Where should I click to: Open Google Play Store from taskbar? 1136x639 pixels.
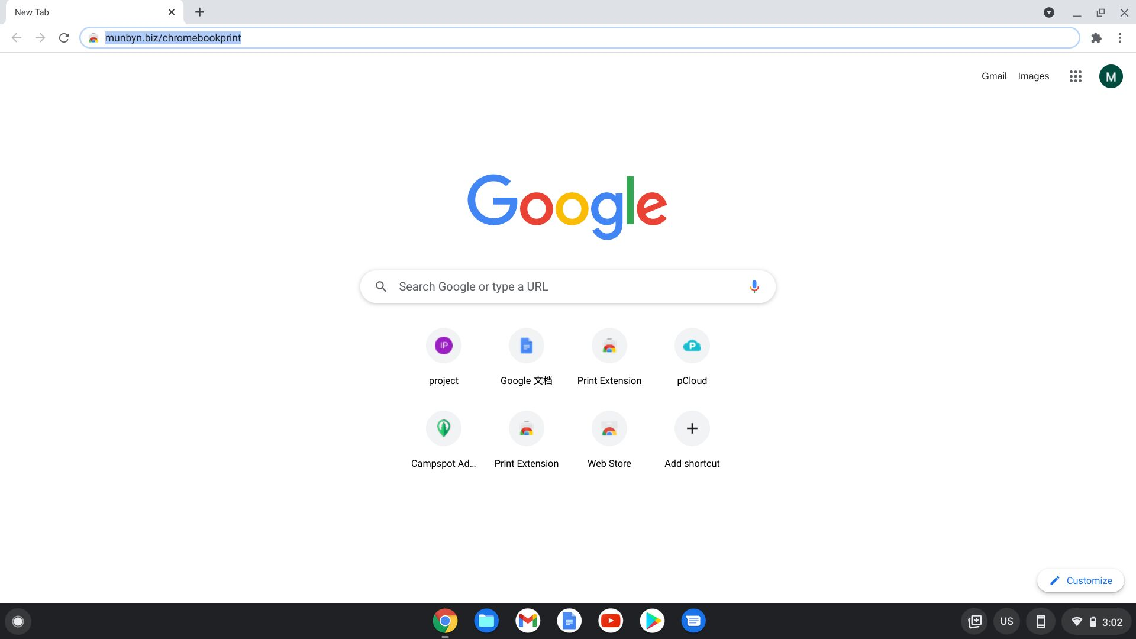[651, 620]
